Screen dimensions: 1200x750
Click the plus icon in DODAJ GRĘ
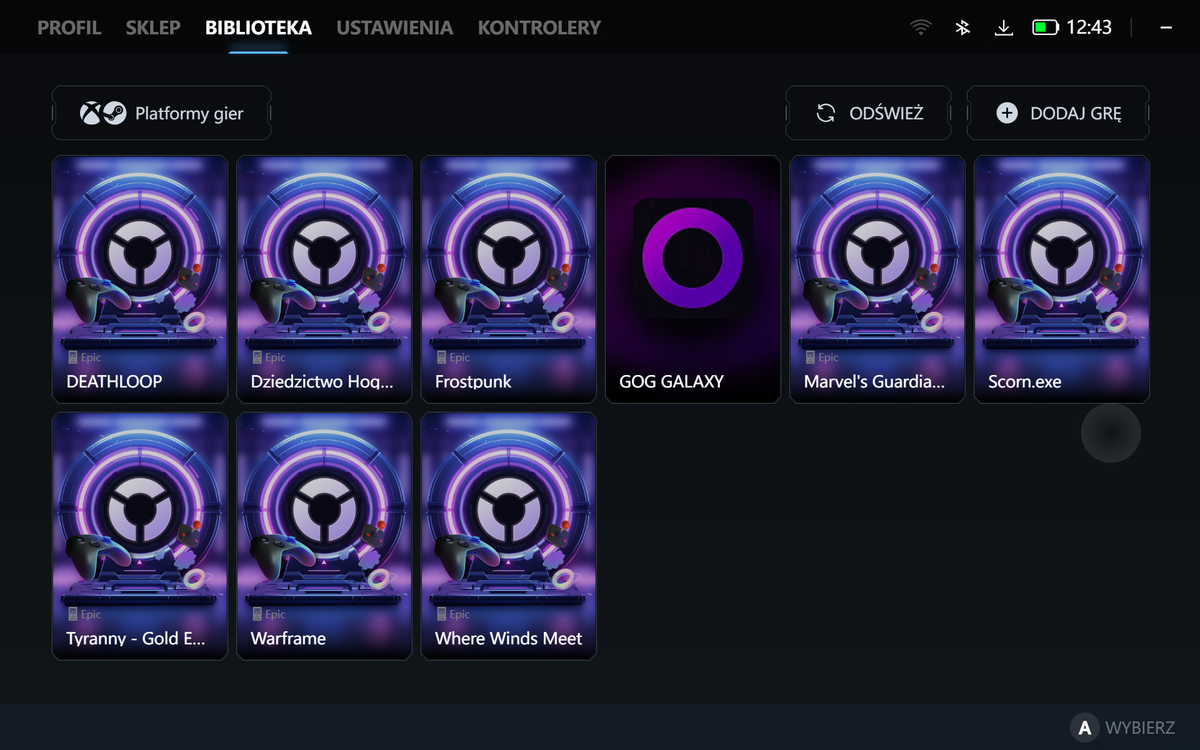click(x=1007, y=113)
